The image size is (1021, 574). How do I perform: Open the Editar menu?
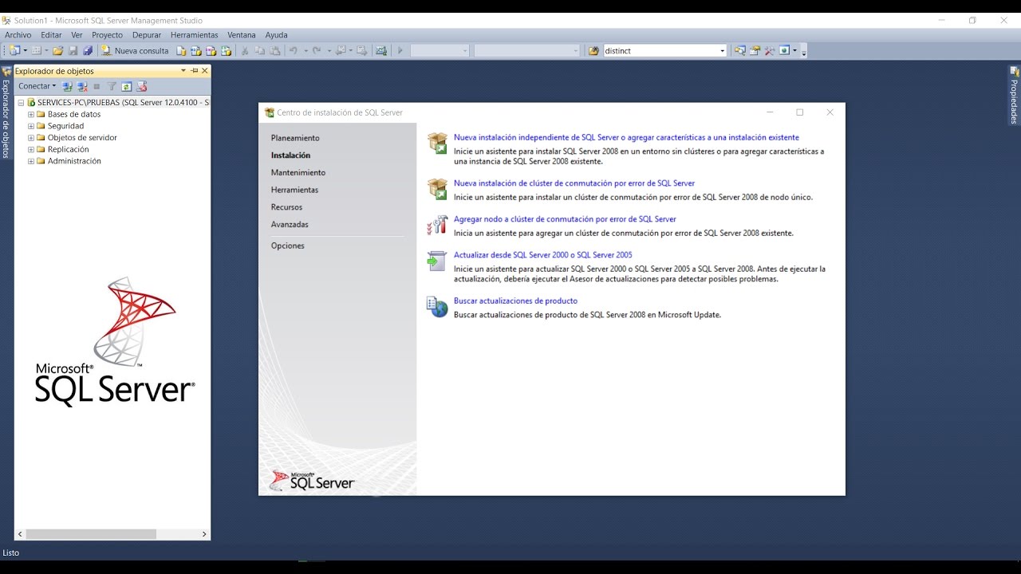coord(51,35)
